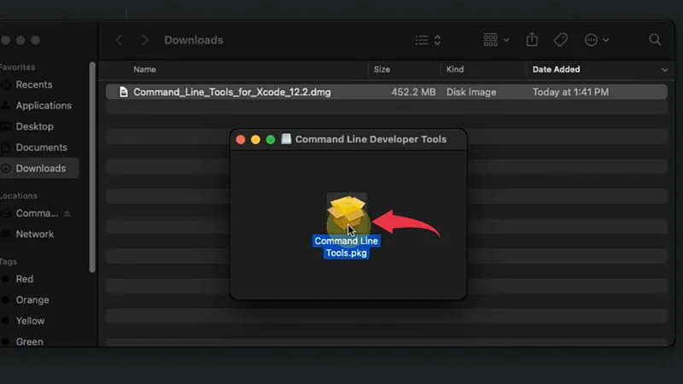
Task: Select the Yellow tag in sidebar
Action: [32, 321]
